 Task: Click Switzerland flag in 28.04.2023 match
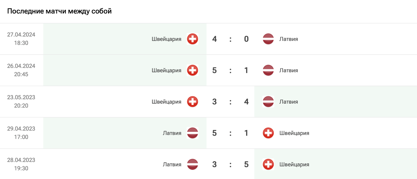(x=268, y=164)
